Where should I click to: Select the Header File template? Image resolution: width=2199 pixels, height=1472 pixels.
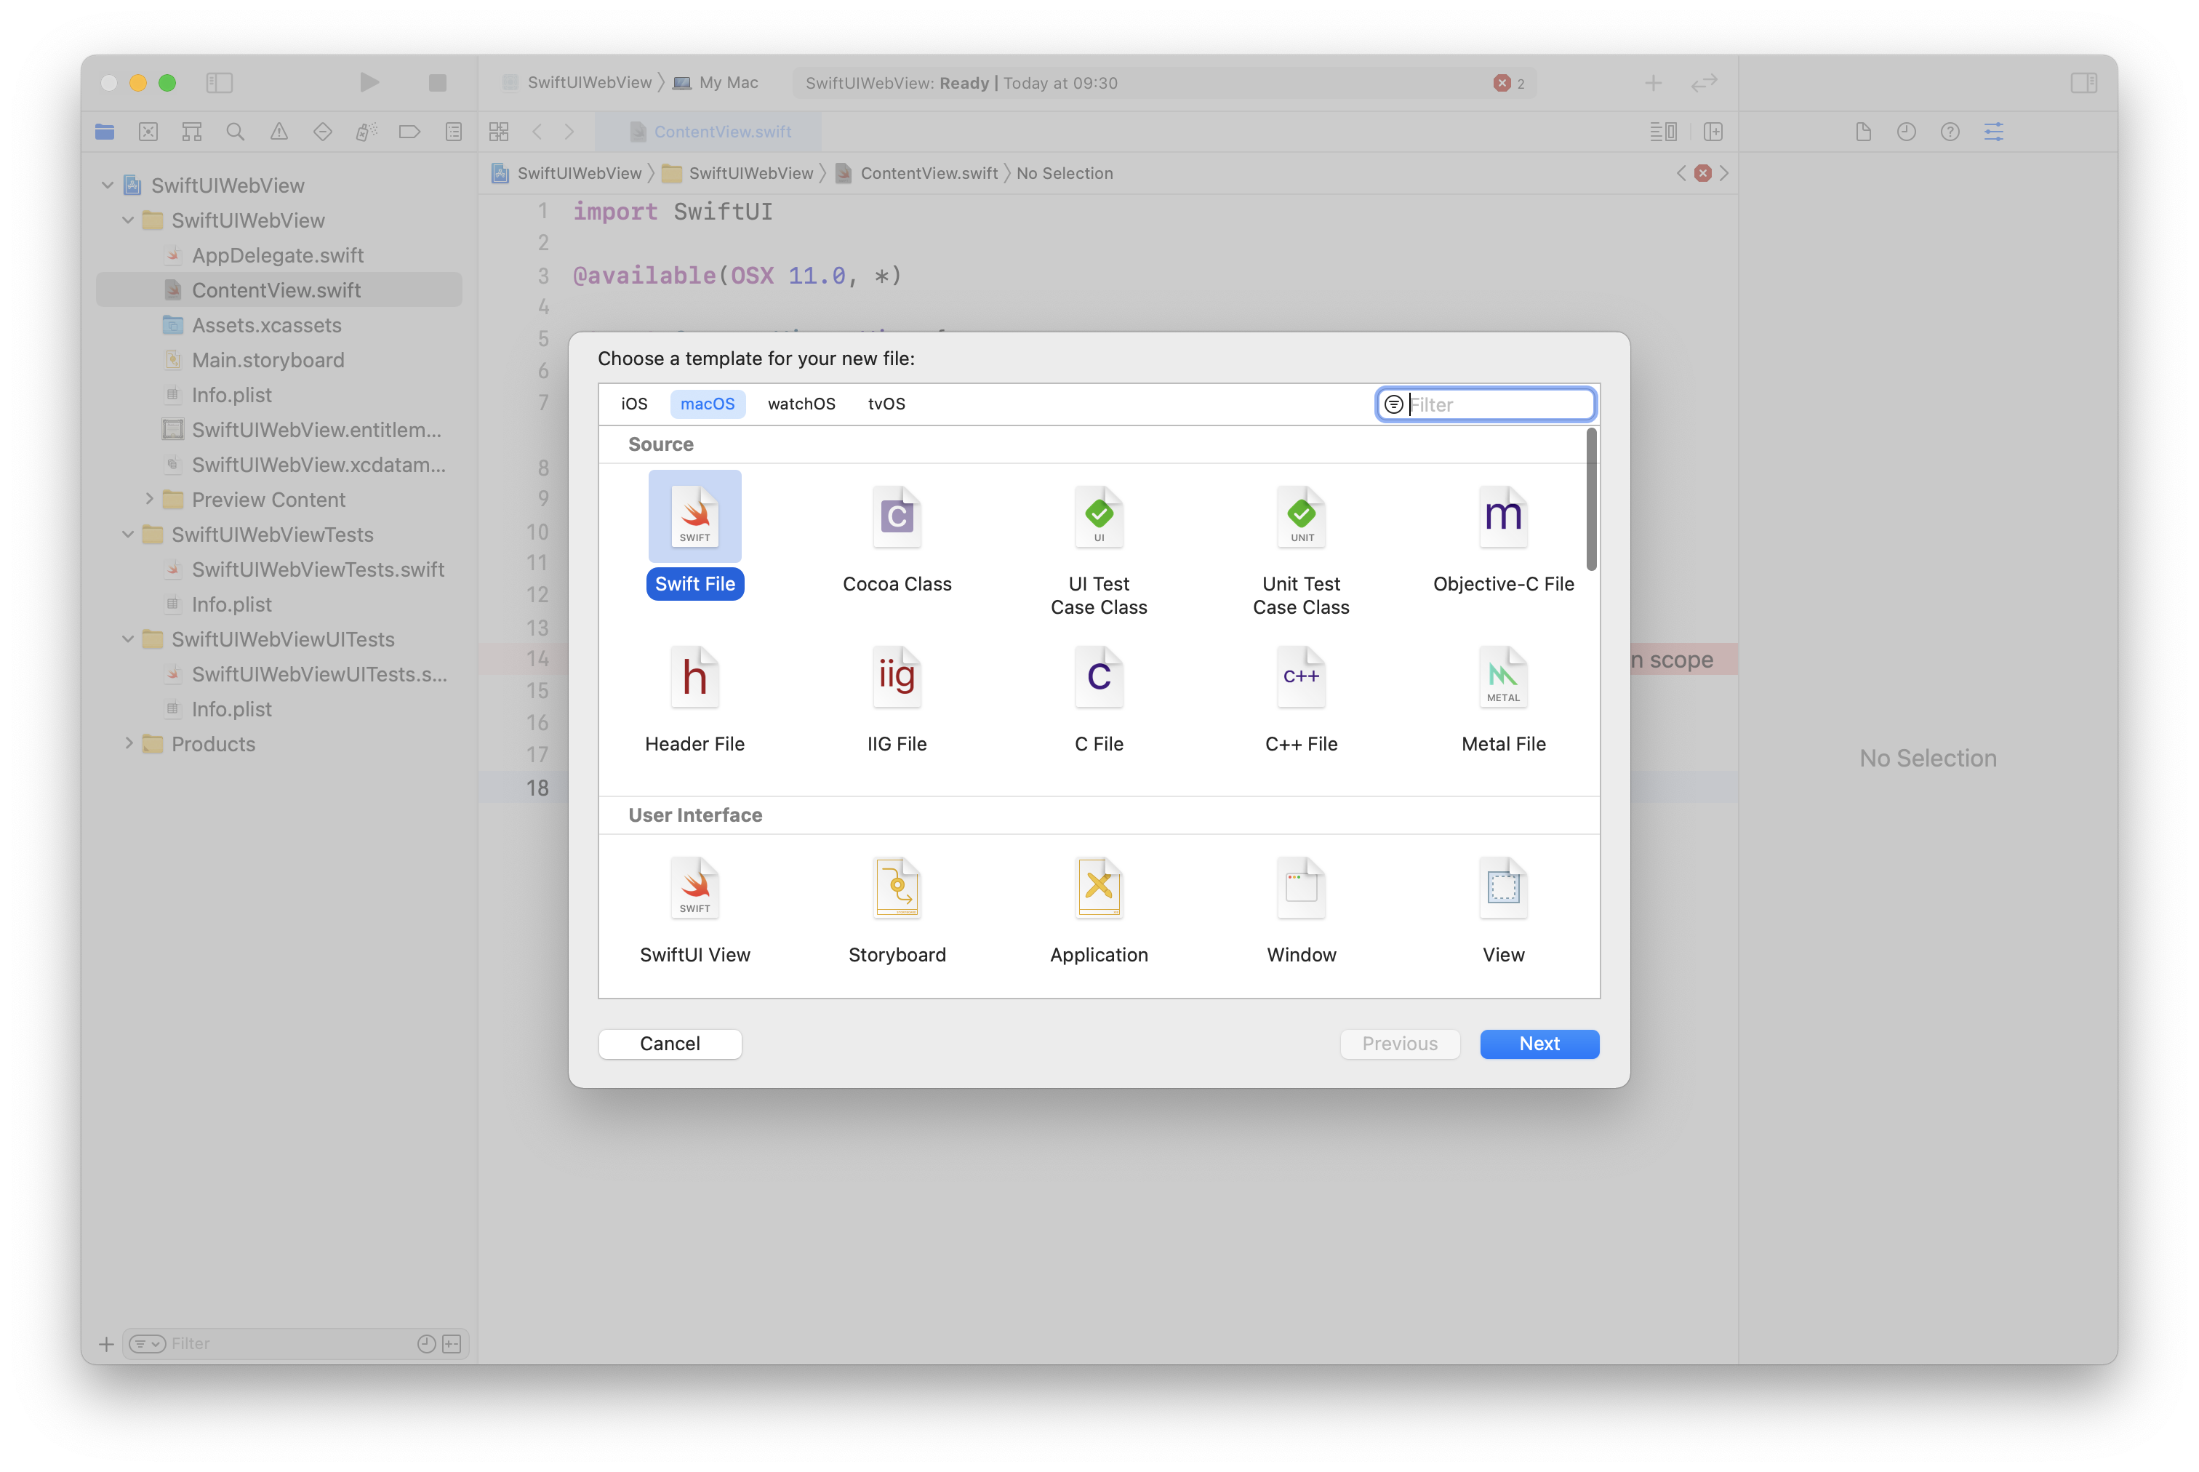694,700
